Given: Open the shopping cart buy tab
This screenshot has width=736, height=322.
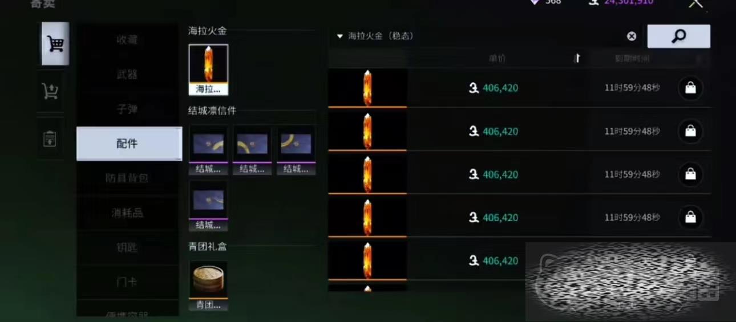Looking at the screenshot, I should [55, 44].
